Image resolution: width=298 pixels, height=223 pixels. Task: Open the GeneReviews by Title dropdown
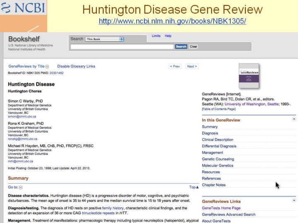click(47, 66)
